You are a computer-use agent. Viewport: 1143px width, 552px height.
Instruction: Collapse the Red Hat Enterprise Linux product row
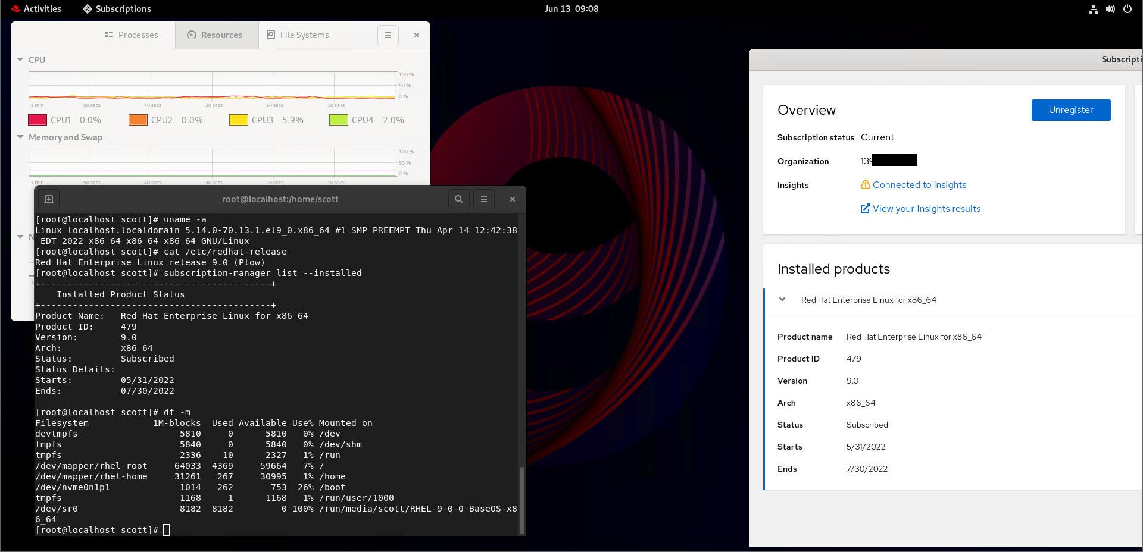pos(782,300)
